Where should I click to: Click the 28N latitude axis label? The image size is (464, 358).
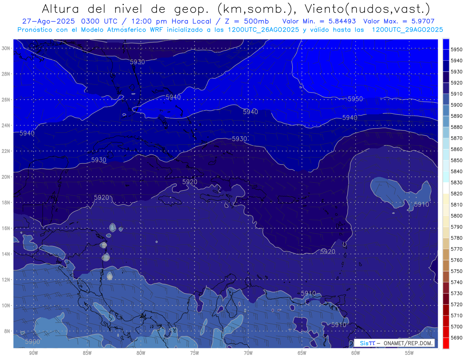6,74
